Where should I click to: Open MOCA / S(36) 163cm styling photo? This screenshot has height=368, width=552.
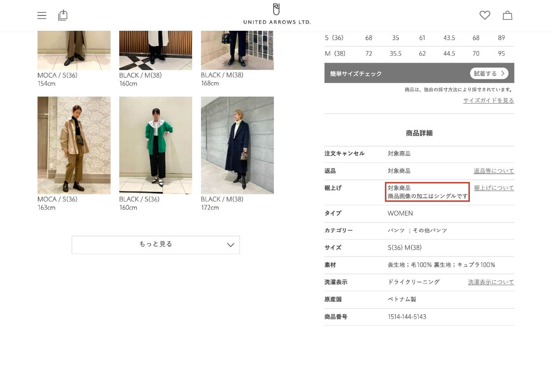pyautogui.click(x=74, y=145)
